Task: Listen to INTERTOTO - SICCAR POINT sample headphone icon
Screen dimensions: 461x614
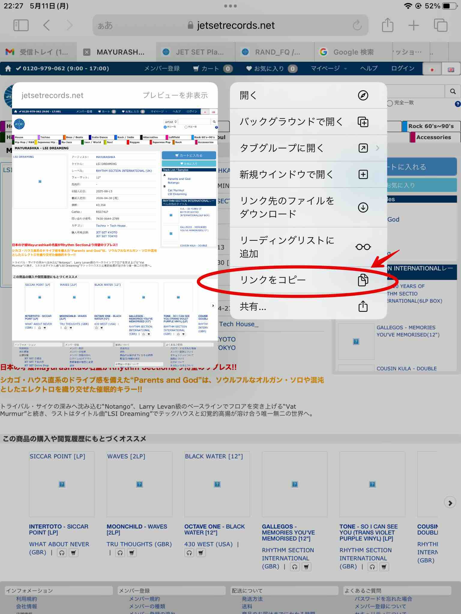Action: [62, 553]
